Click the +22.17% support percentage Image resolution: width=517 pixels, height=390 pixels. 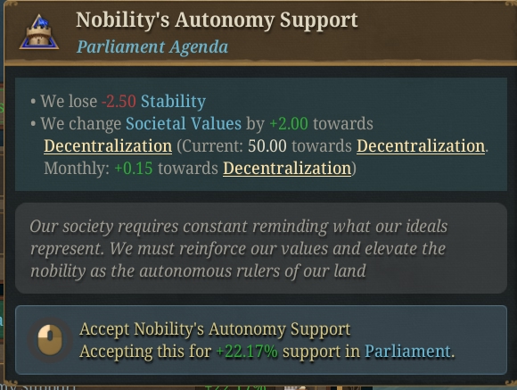pos(247,352)
